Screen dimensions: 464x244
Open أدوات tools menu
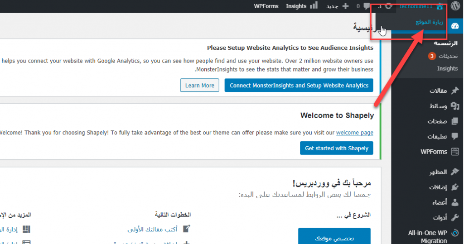440,218
